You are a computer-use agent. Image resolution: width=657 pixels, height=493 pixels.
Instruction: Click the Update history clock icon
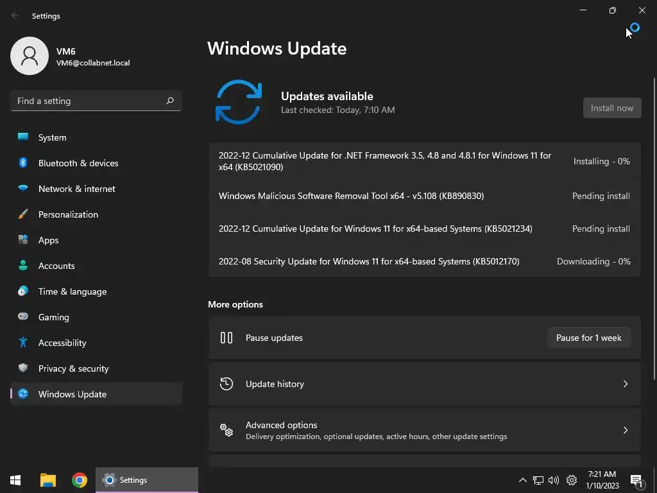pos(226,384)
